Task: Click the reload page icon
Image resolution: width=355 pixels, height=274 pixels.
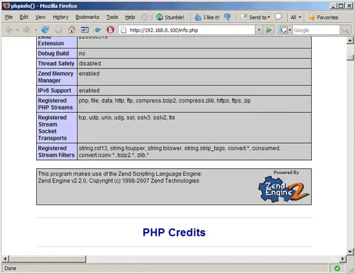Action: click(45, 30)
